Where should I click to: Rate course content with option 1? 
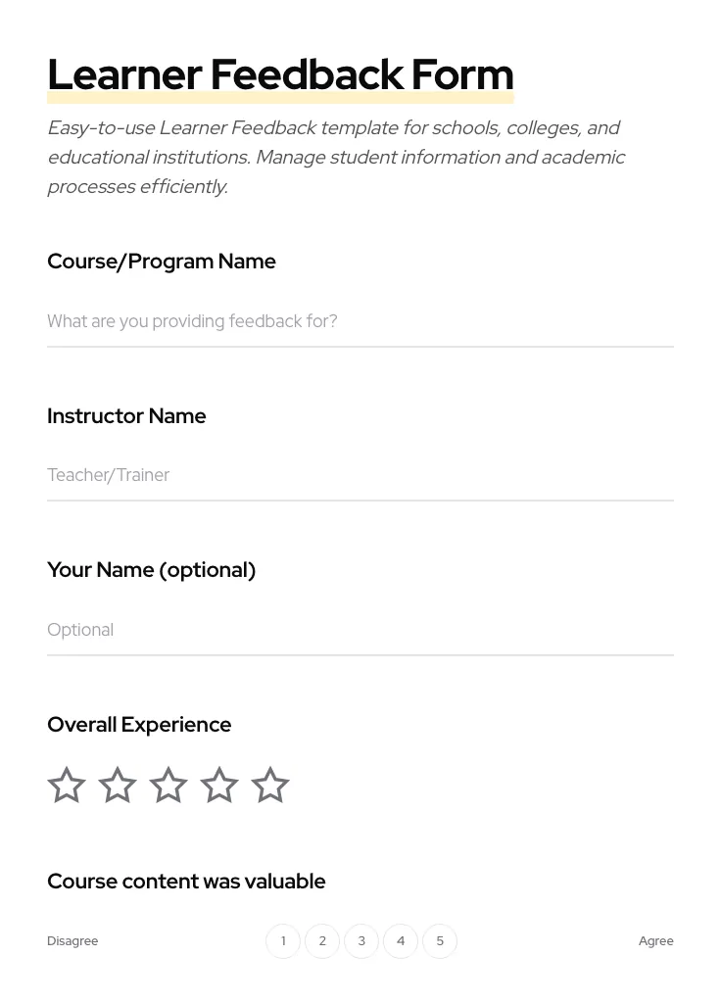(x=283, y=940)
